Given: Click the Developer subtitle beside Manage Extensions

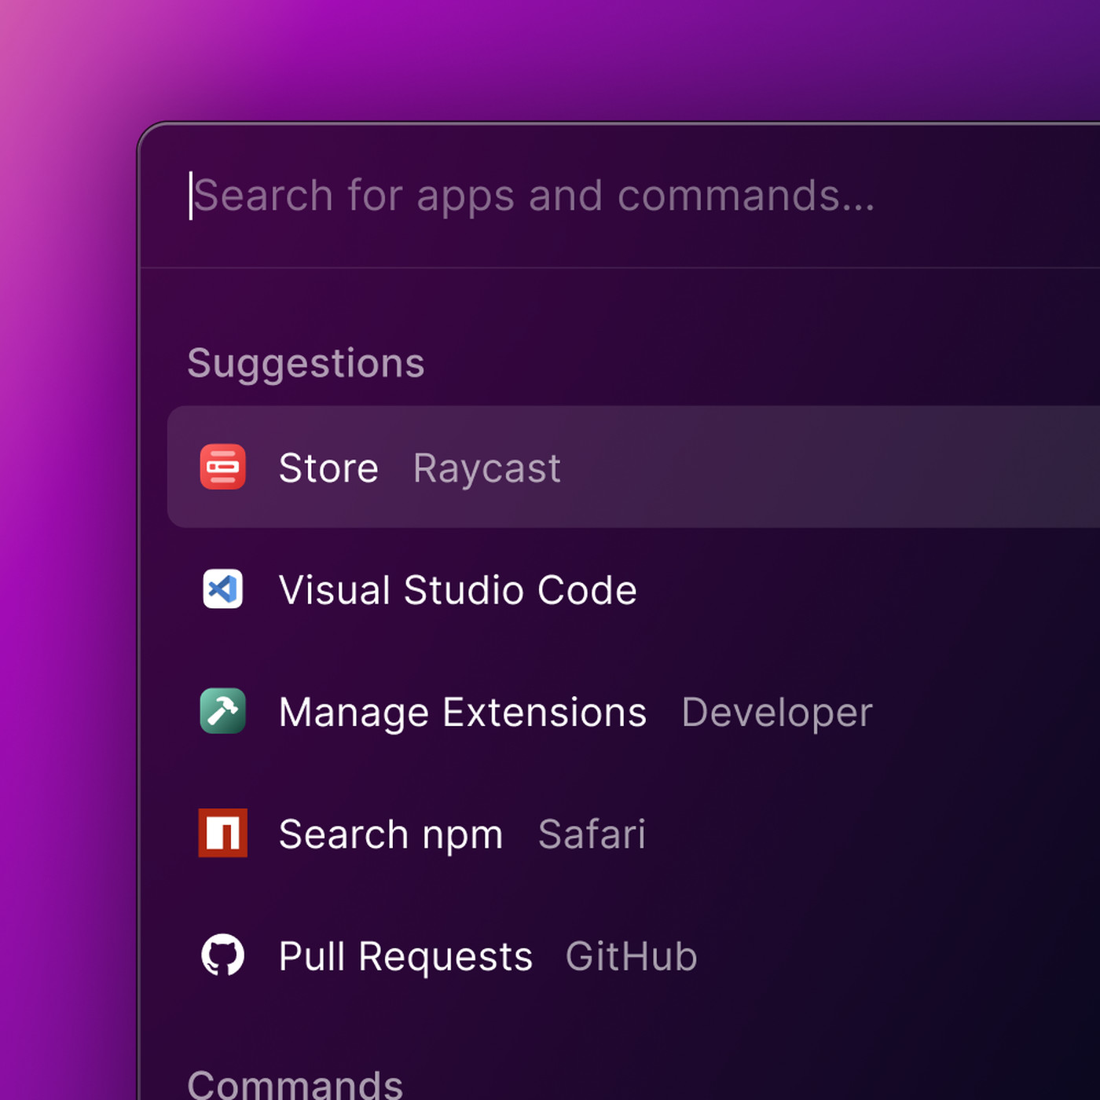Looking at the screenshot, I should pyautogui.click(x=776, y=713).
